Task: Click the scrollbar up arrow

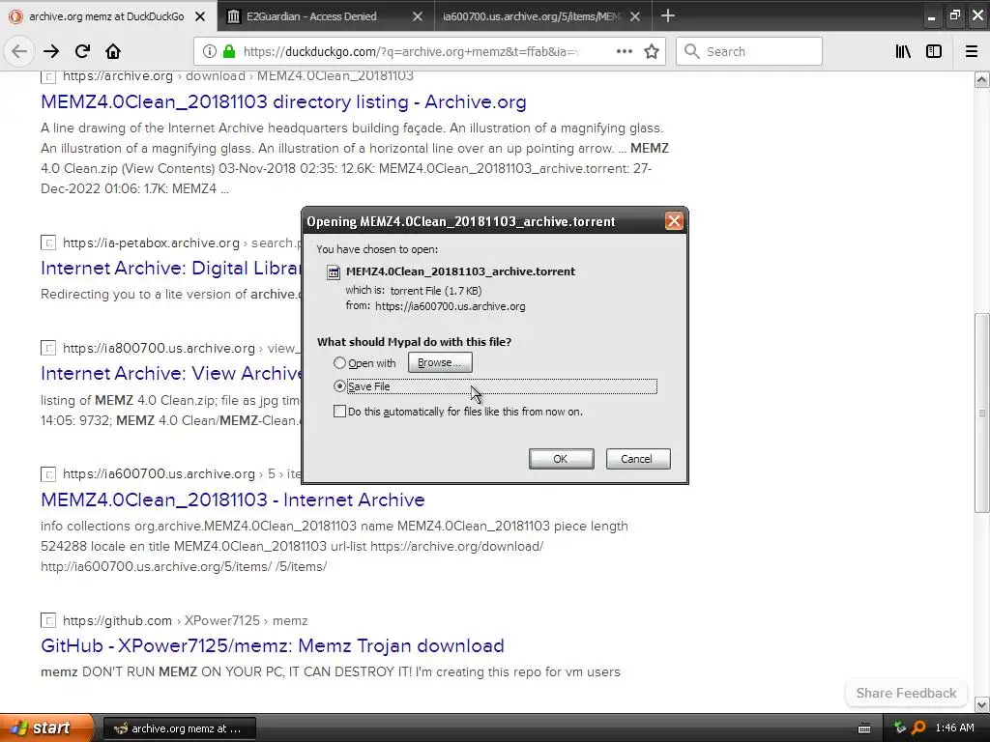Action: coord(981,80)
